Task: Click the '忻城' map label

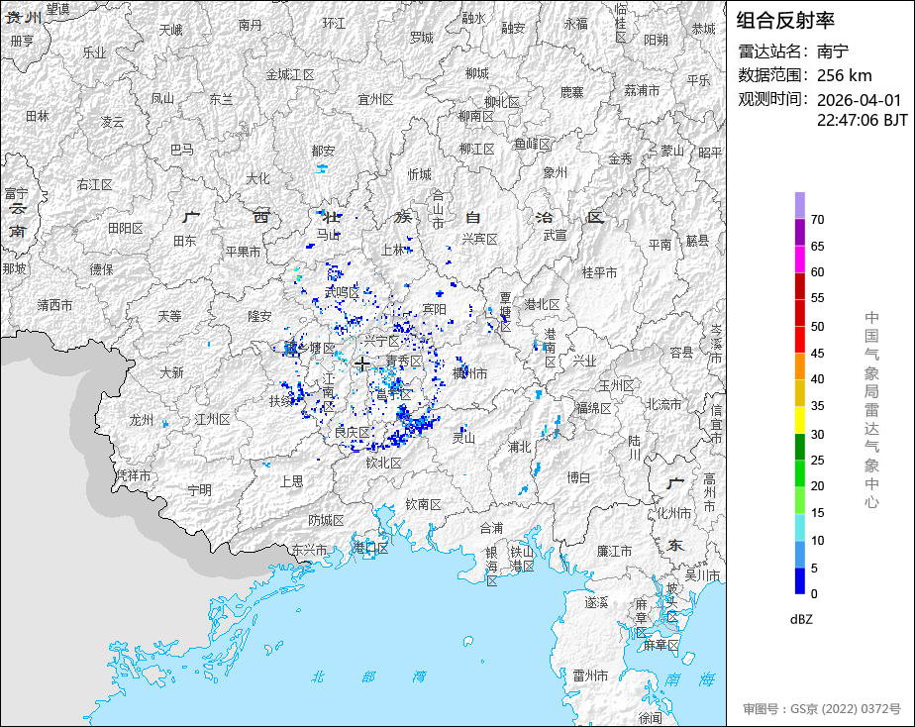Action: [x=420, y=174]
